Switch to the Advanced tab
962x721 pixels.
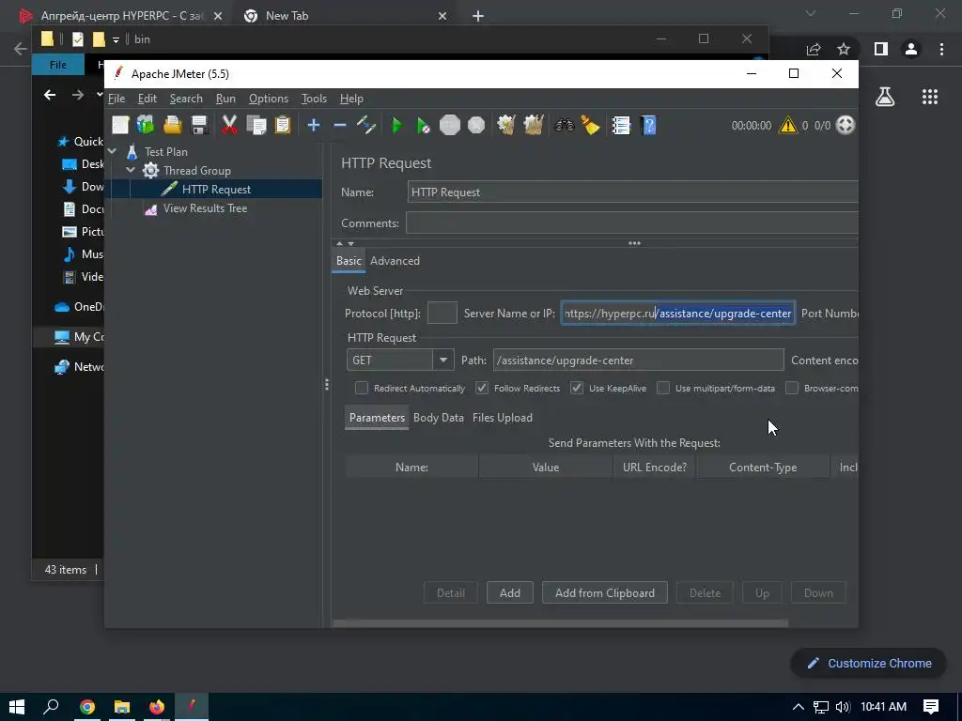pos(396,261)
